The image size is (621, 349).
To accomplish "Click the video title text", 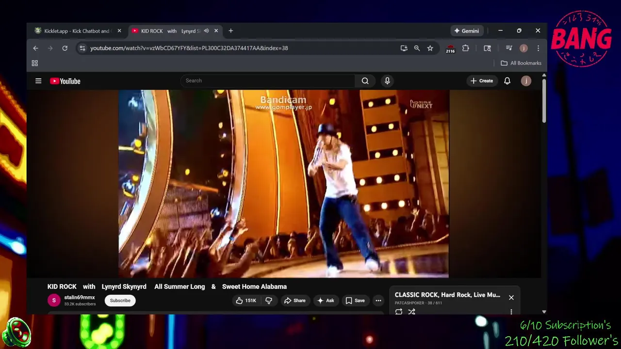I will 167,286.
